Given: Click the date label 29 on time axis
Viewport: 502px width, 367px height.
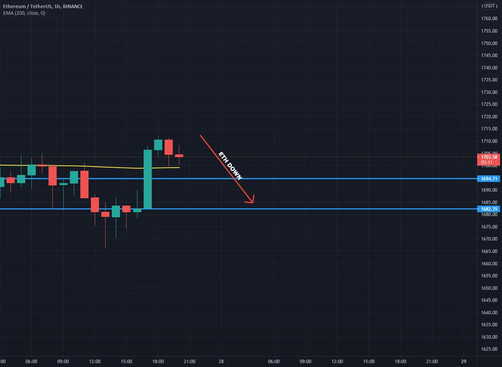Looking at the screenshot, I should click(x=464, y=362).
